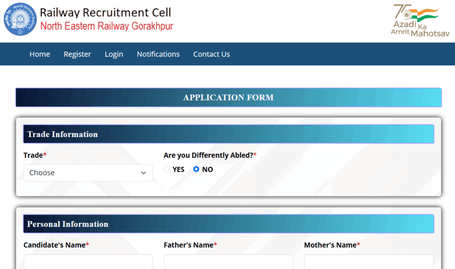View the Notifications page

[x=158, y=54]
